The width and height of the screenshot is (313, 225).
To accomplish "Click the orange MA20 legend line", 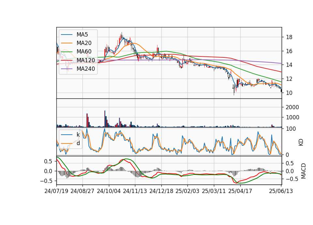I will 67,43.
